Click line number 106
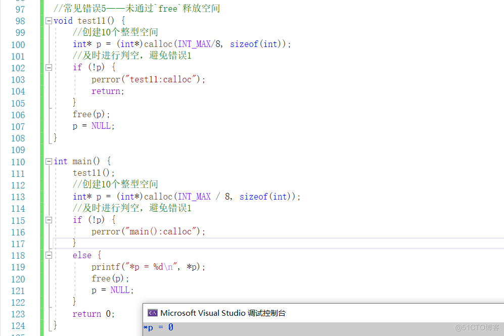504x336 pixels. [18, 115]
